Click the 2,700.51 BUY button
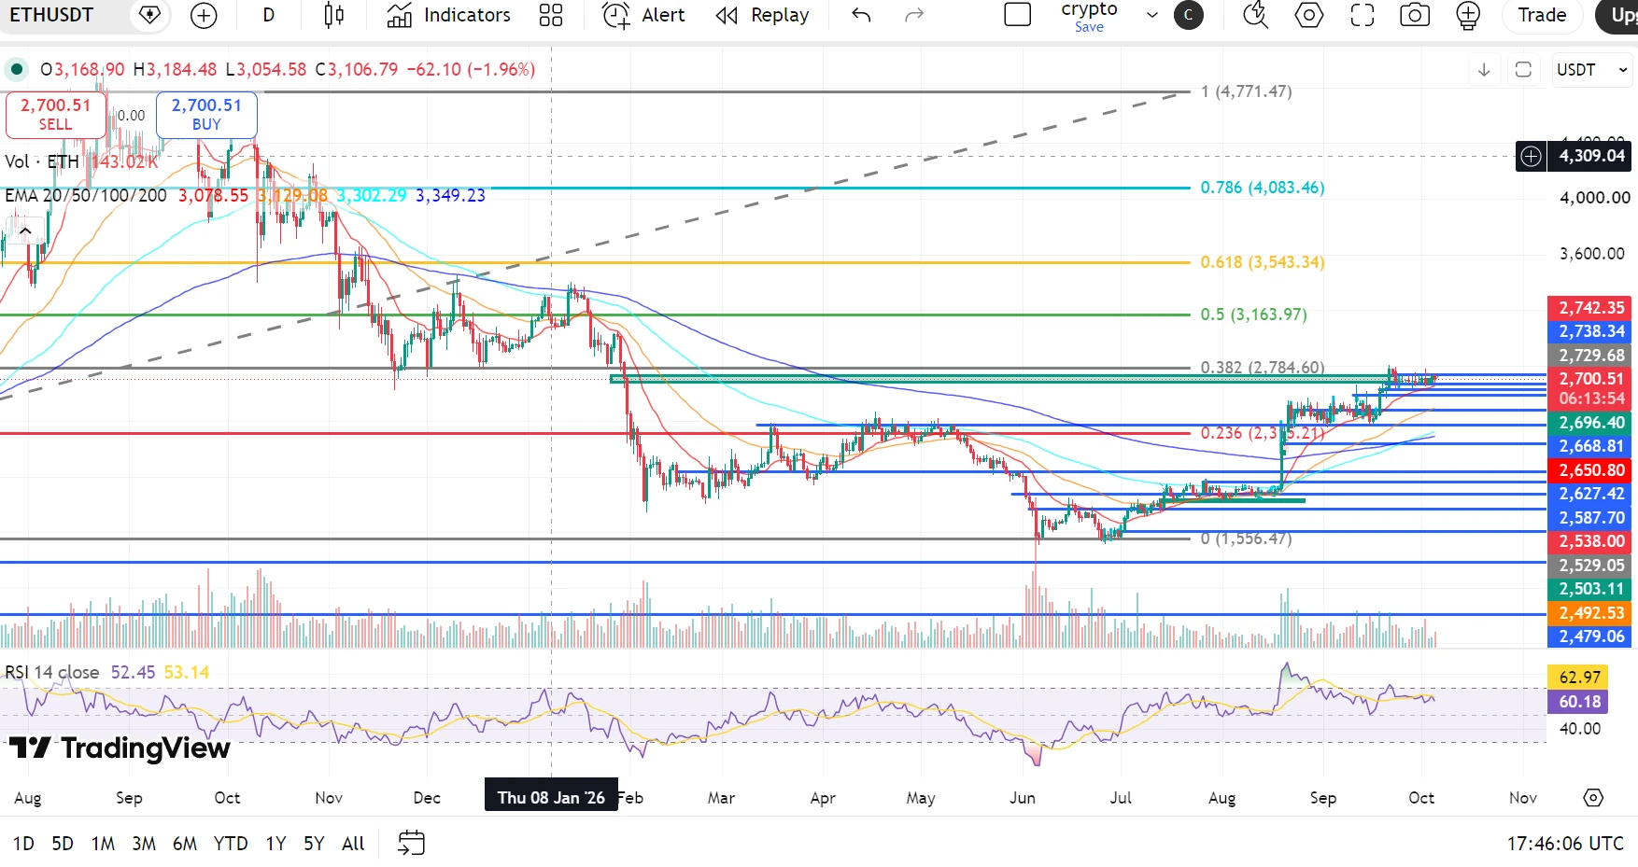1638x867 pixels. tap(206, 115)
